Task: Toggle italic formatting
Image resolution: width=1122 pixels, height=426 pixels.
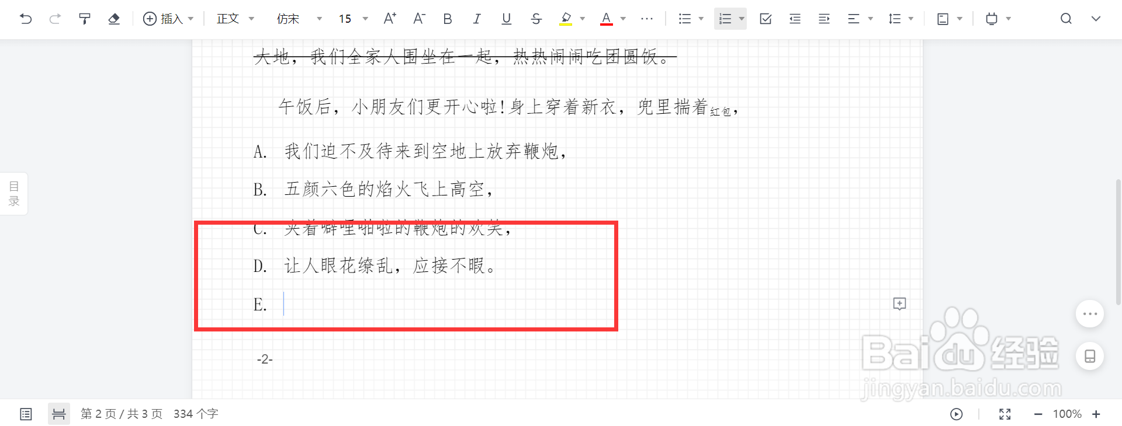Action: pyautogui.click(x=477, y=19)
